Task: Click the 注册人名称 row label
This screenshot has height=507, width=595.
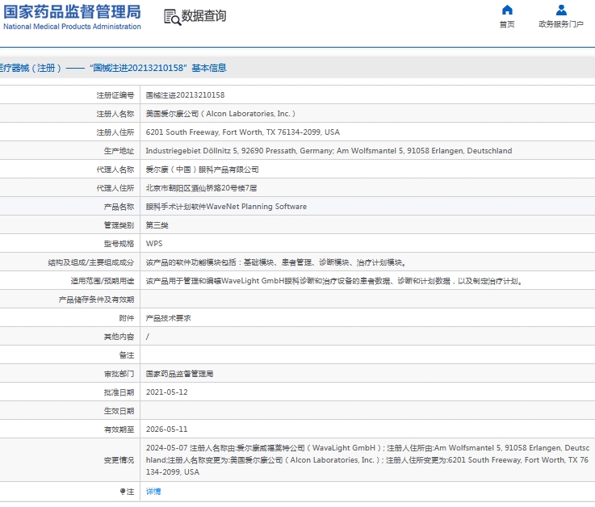Action: 115,114
